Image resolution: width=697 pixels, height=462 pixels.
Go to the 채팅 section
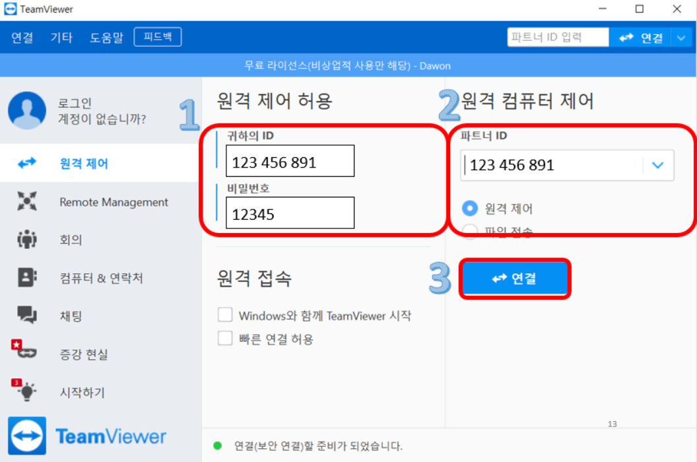100,315
